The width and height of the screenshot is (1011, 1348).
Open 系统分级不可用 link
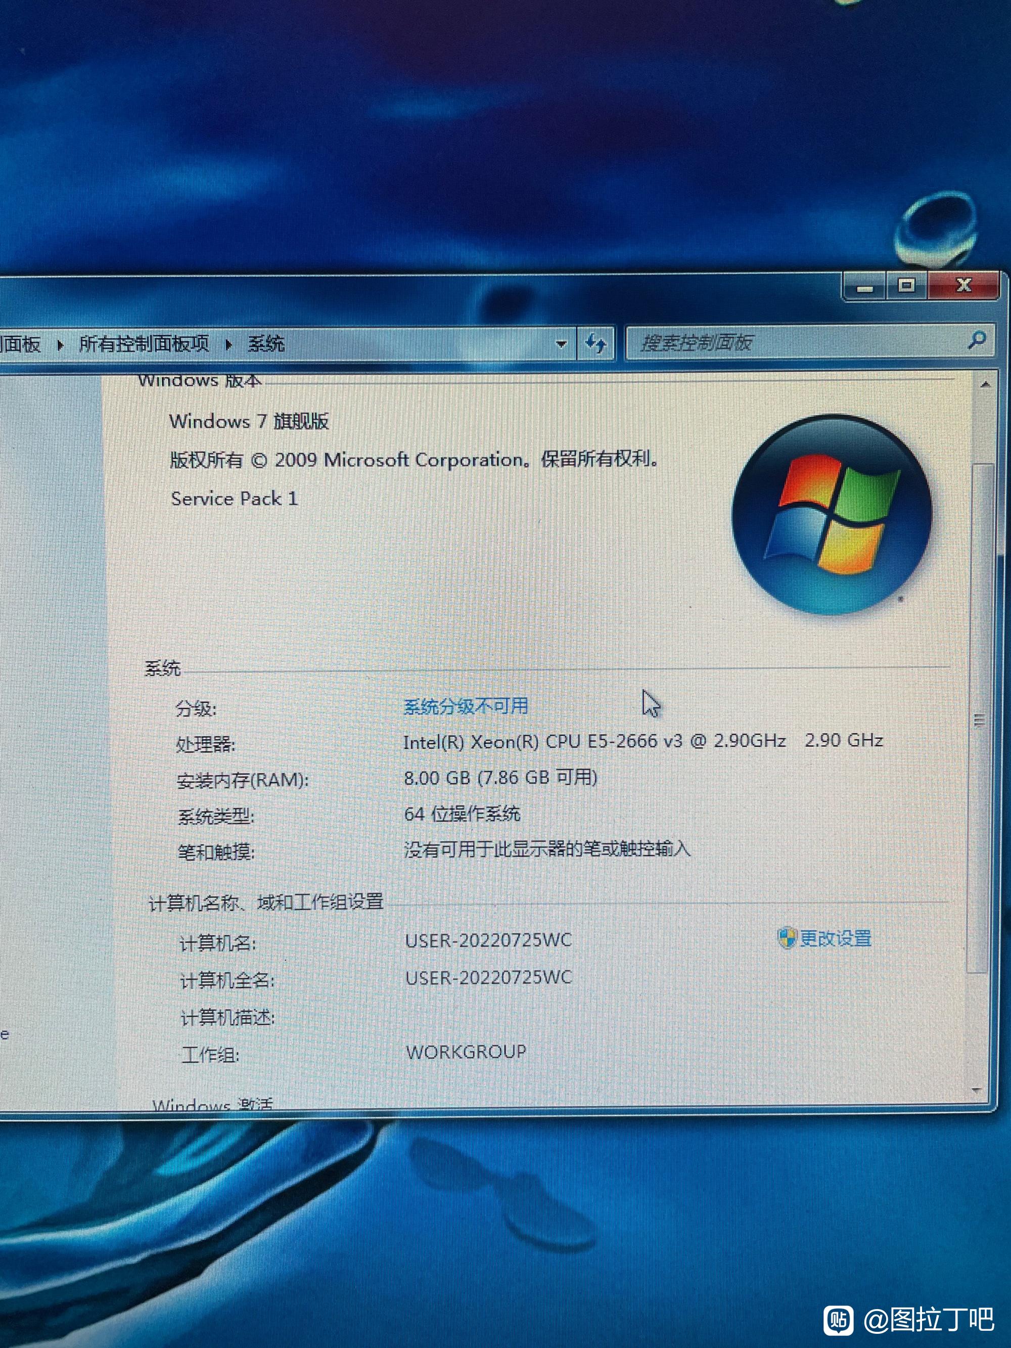(466, 706)
